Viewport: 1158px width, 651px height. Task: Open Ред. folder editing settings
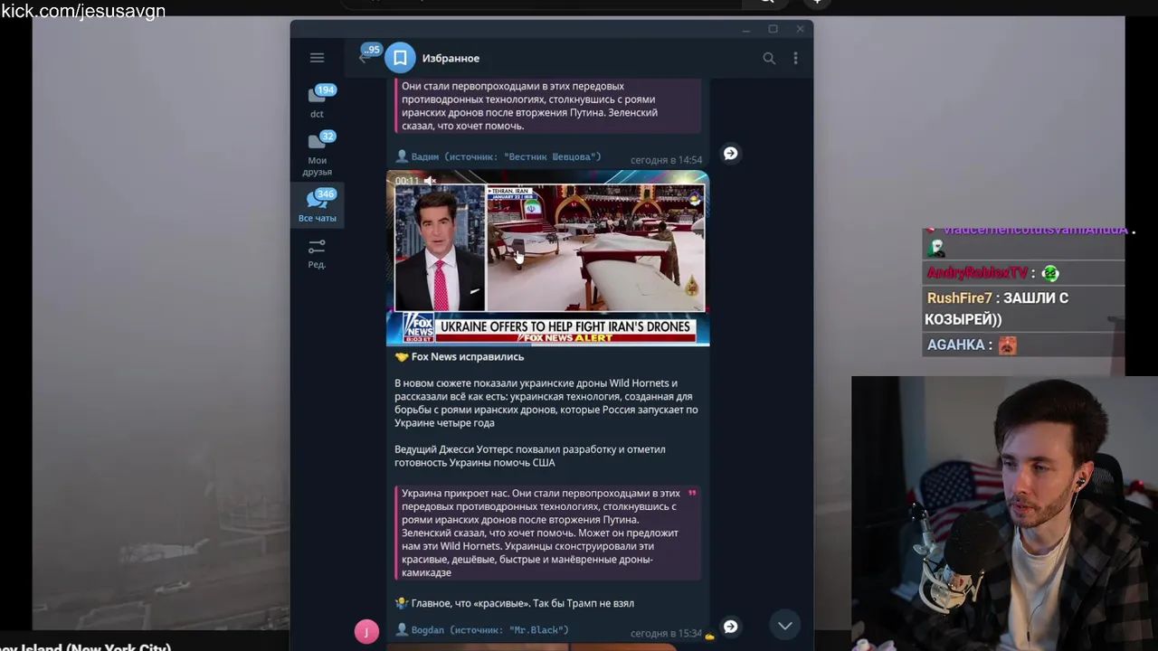point(317,253)
